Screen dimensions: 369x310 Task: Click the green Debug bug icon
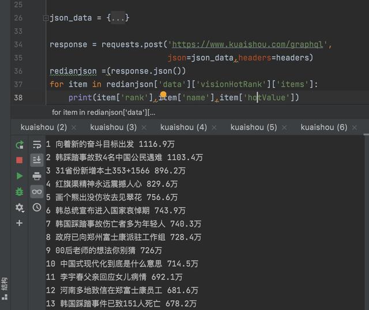pos(19,191)
